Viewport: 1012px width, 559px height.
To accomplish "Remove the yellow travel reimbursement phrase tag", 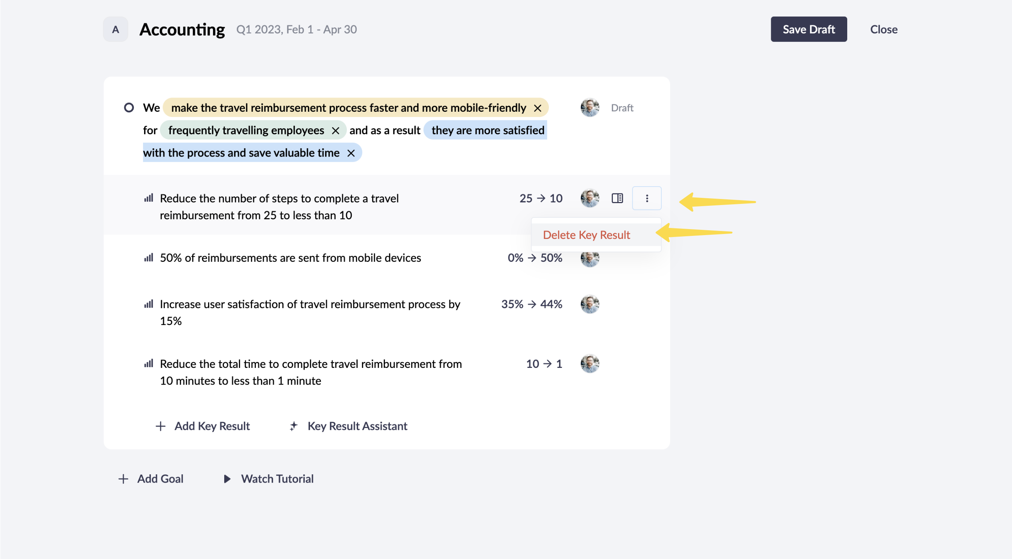I will tap(538, 108).
